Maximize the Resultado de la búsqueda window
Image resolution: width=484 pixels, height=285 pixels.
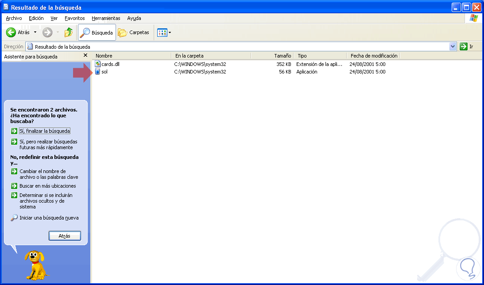(x=466, y=8)
